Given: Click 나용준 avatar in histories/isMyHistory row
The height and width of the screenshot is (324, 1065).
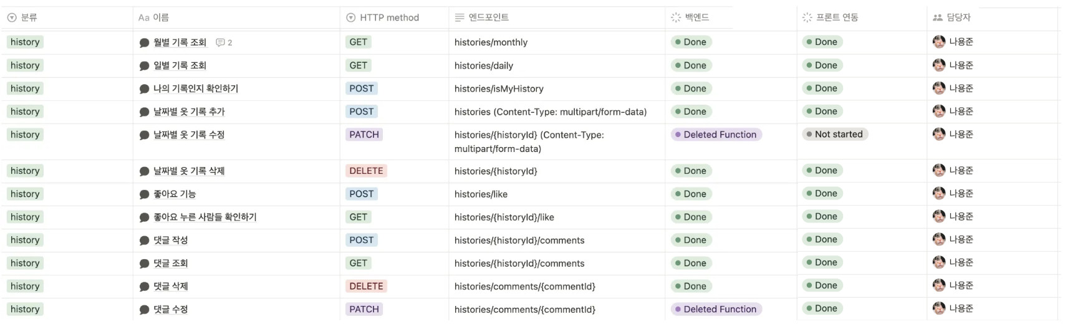Looking at the screenshot, I should pyautogui.click(x=939, y=88).
